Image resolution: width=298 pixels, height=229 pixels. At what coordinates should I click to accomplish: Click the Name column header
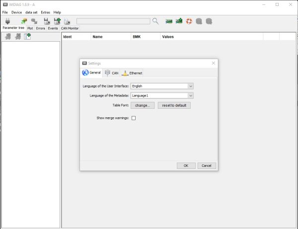click(111, 37)
